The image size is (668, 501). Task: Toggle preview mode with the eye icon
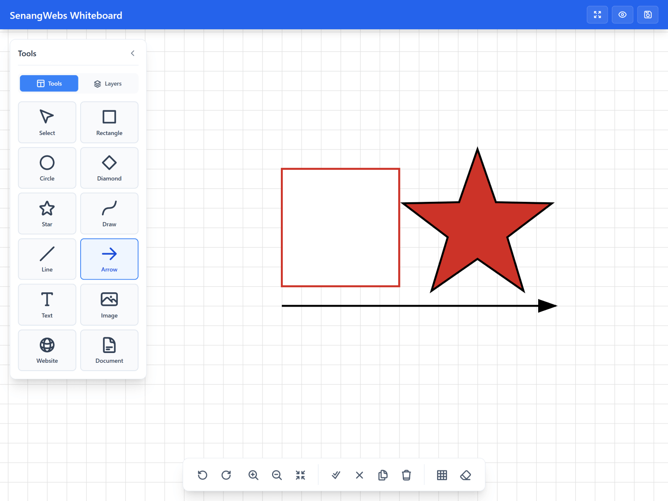623,15
